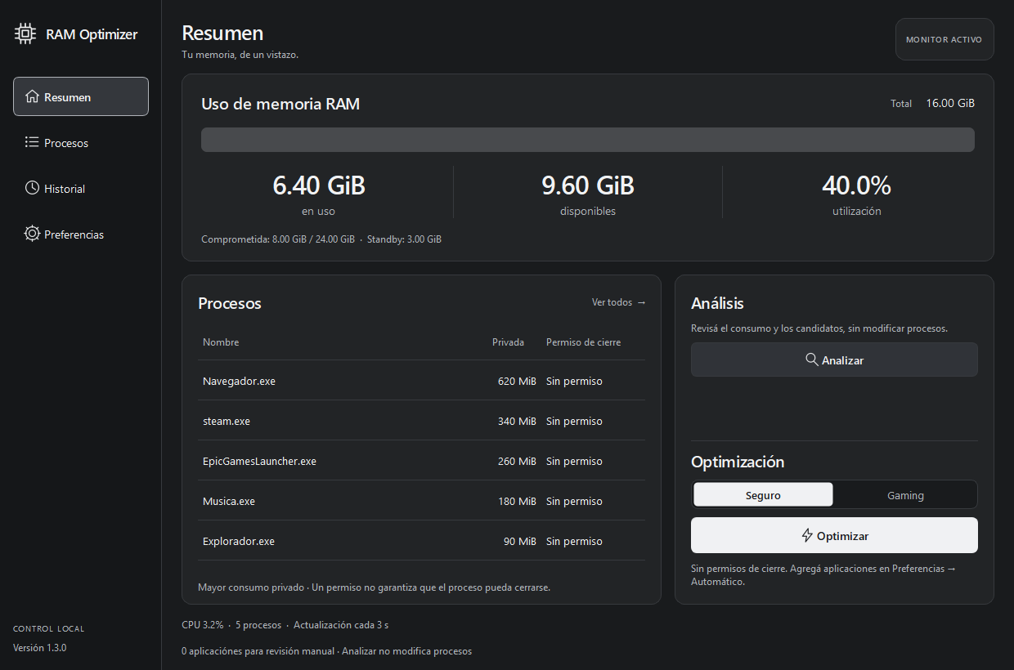The width and height of the screenshot is (1014, 670).
Task: Click Sin permiso in the Navegador.exe row
Action: [574, 381]
